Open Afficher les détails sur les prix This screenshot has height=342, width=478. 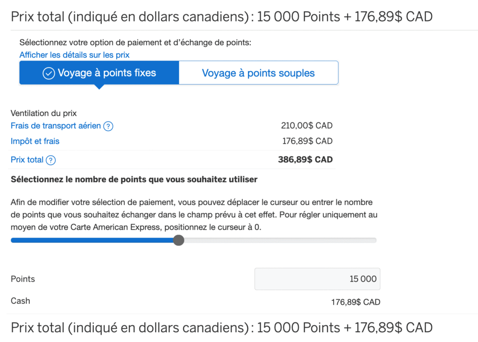click(x=74, y=55)
